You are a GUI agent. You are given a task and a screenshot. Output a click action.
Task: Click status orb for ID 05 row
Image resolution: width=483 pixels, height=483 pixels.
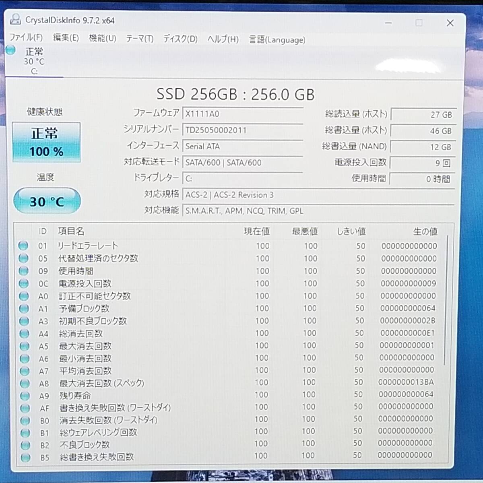(23, 258)
